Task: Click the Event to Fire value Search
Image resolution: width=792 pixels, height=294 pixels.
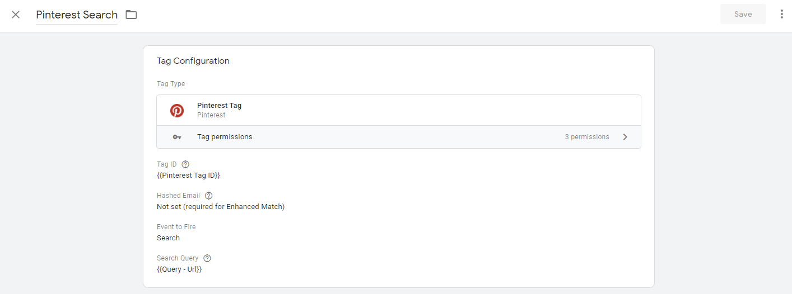Action: pyautogui.click(x=168, y=238)
